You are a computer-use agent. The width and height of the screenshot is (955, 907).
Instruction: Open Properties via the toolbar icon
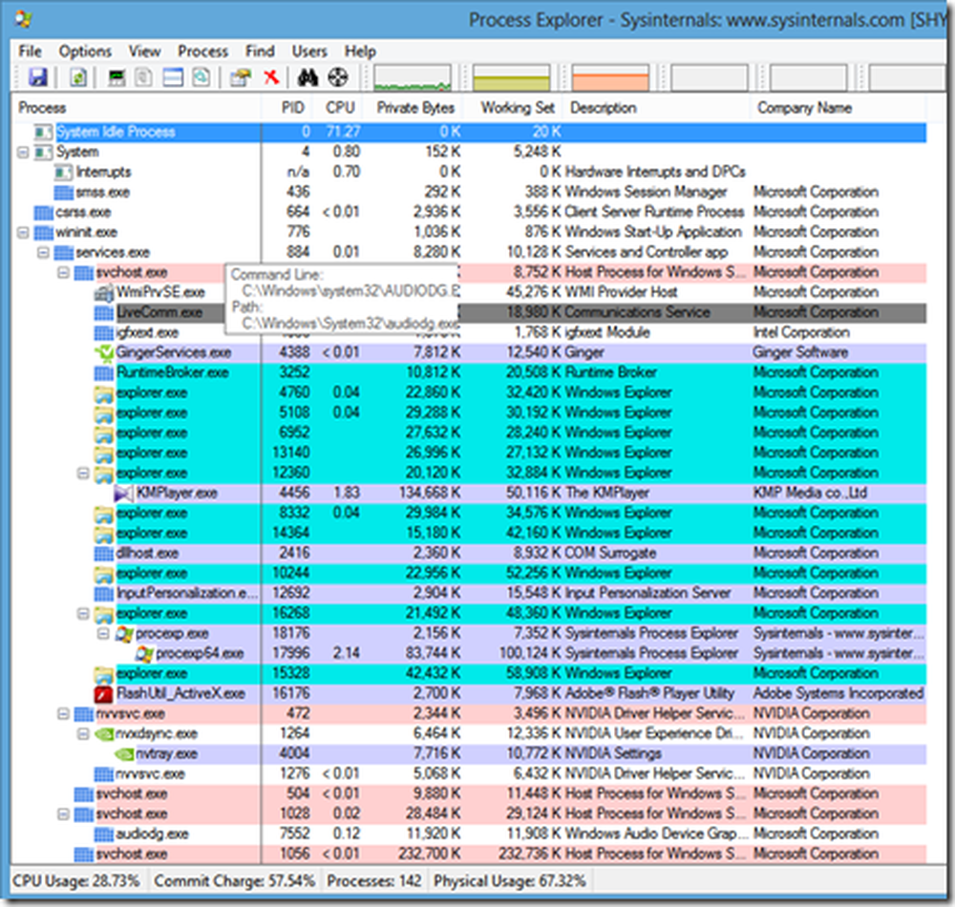click(240, 77)
